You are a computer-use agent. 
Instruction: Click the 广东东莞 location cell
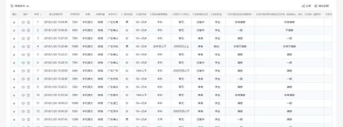(x=113, y=22)
